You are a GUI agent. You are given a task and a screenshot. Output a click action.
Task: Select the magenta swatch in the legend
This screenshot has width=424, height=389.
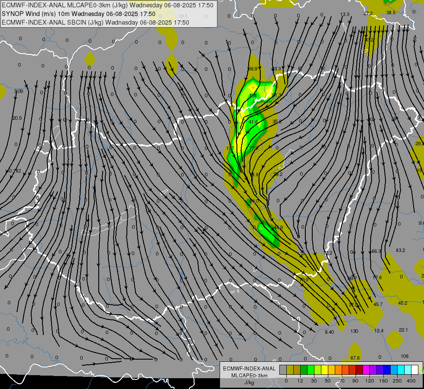pyautogui.click(x=366, y=370)
